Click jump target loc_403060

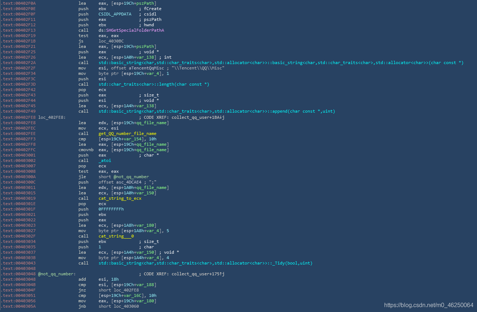pyautogui.click(x=126, y=306)
